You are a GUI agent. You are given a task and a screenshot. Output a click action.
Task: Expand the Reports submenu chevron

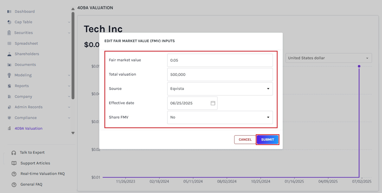tap(69, 86)
